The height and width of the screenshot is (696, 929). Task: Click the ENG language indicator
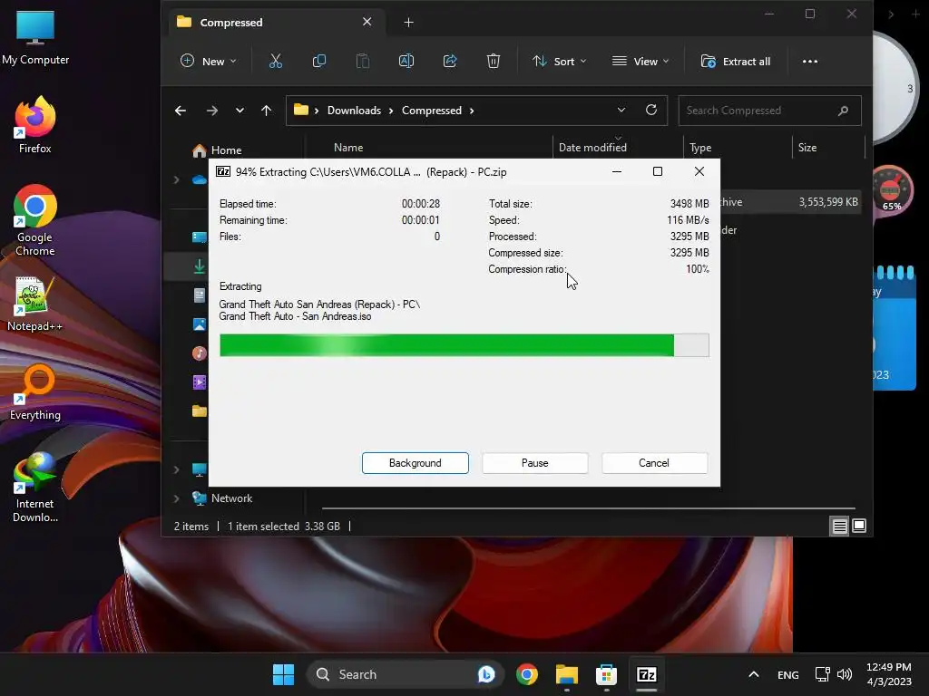point(788,674)
